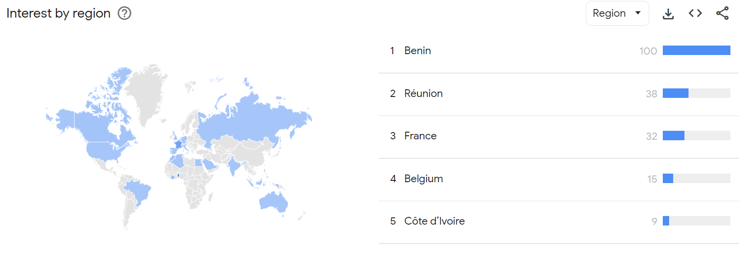
Task: Open the embed code icon
Action: 695,14
